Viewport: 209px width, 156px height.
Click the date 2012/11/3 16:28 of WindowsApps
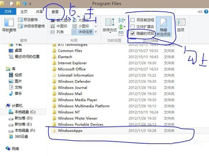click(x=143, y=131)
